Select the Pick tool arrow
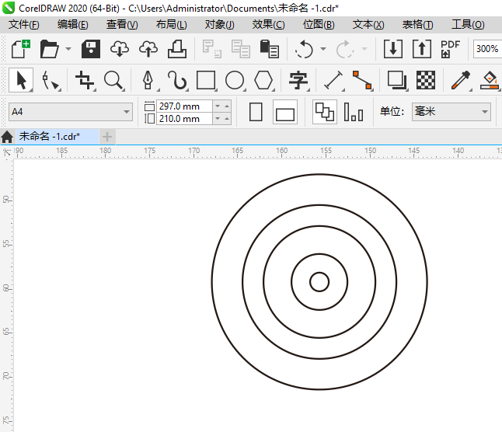Image resolution: width=502 pixels, height=432 pixels. coord(23,80)
